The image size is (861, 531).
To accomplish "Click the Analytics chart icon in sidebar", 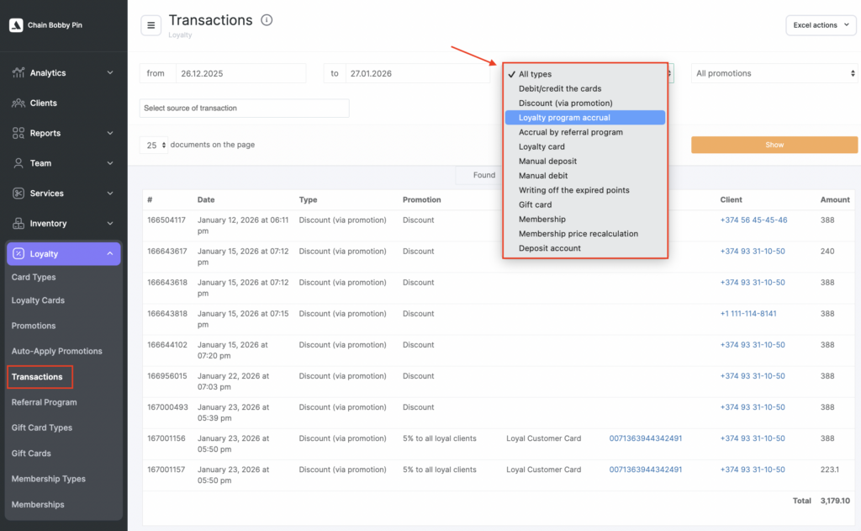I will 18,73.
